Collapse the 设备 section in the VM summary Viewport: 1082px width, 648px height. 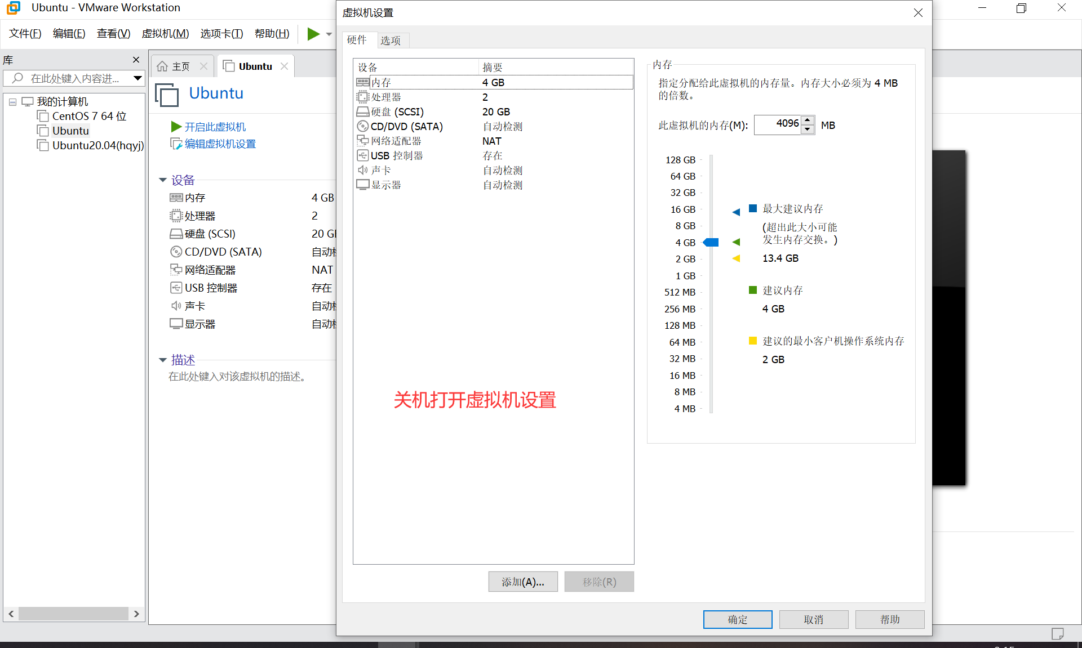[x=163, y=180]
